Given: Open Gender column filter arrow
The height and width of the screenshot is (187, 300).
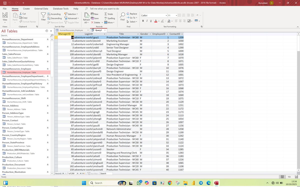Looking at the screenshot, I should 150,34.
